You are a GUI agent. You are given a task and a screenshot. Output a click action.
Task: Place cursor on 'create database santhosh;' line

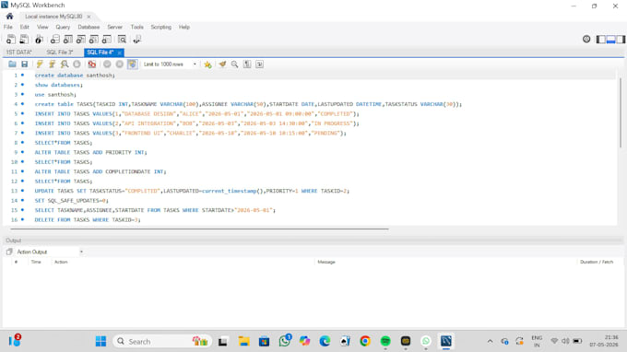[75, 76]
